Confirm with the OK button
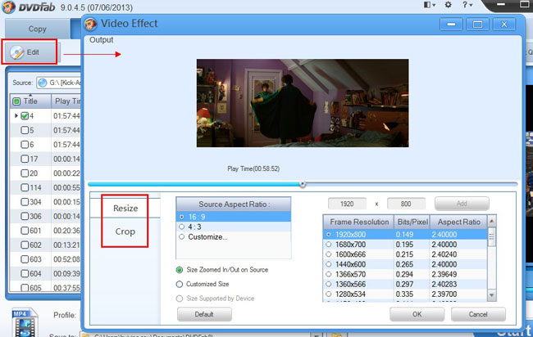The width and height of the screenshot is (533, 337). 417,314
